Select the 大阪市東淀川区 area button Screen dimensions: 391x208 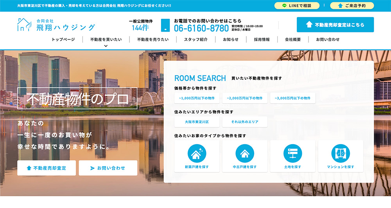tap(197, 122)
